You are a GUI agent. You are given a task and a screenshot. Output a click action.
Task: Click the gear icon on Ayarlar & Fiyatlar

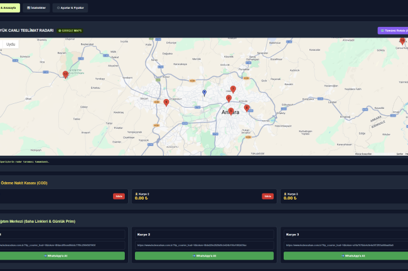(x=58, y=8)
